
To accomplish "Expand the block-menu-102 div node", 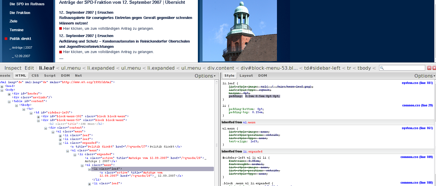I will pos(39,117).
